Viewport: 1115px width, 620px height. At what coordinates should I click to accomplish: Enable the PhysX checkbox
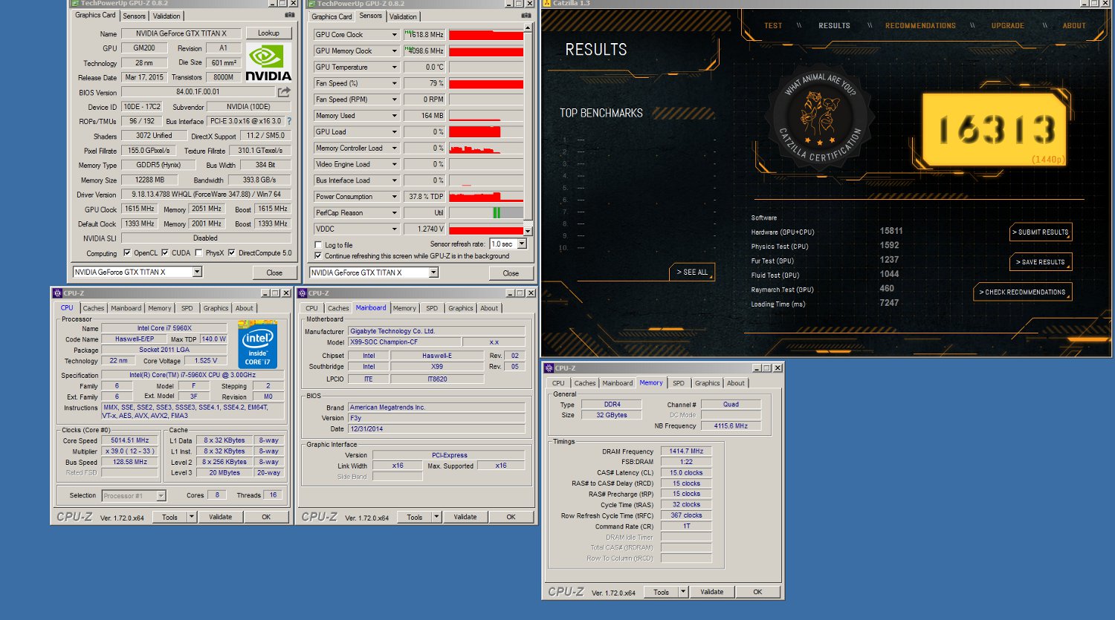(x=198, y=253)
